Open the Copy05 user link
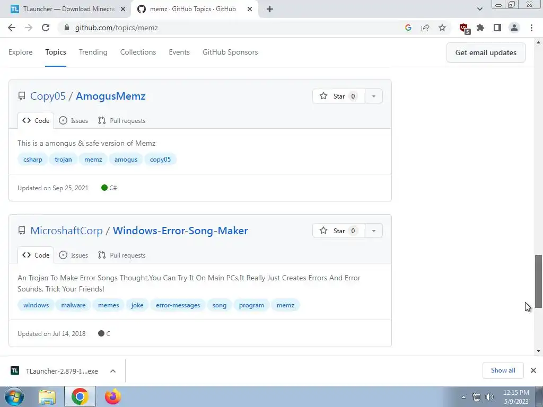Screen dimensions: 543x407 tap(48, 96)
